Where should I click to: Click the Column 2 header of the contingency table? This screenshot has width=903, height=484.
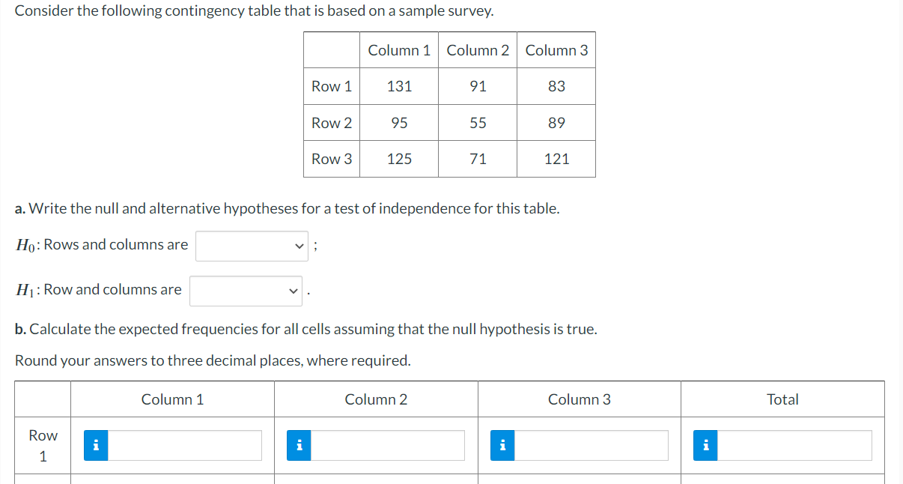(x=477, y=50)
